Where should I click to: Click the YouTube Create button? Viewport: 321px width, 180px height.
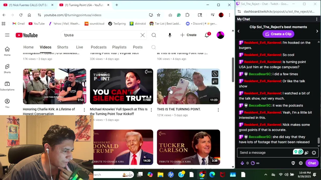pos(188,35)
